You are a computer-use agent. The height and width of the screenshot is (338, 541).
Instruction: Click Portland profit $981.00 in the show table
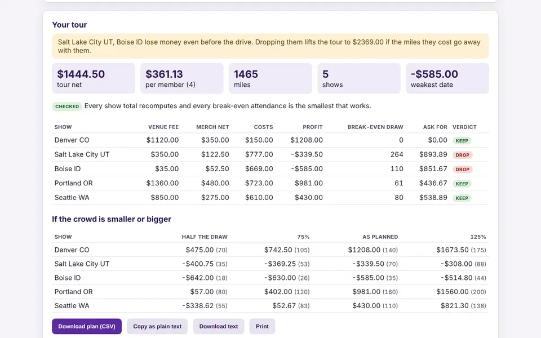pyautogui.click(x=309, y=183)
